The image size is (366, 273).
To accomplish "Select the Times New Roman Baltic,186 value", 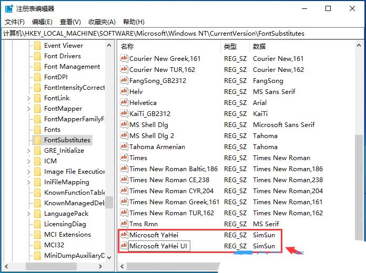I will [x=174, y=169].
